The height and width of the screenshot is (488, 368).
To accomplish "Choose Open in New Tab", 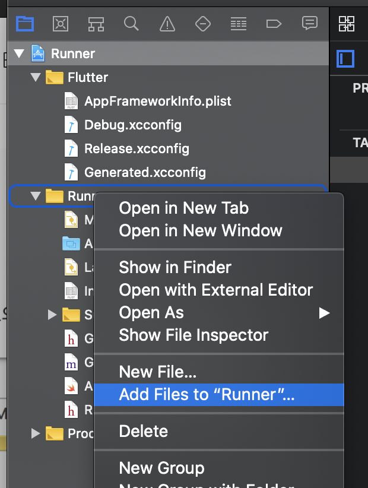I will coord(219,208).
